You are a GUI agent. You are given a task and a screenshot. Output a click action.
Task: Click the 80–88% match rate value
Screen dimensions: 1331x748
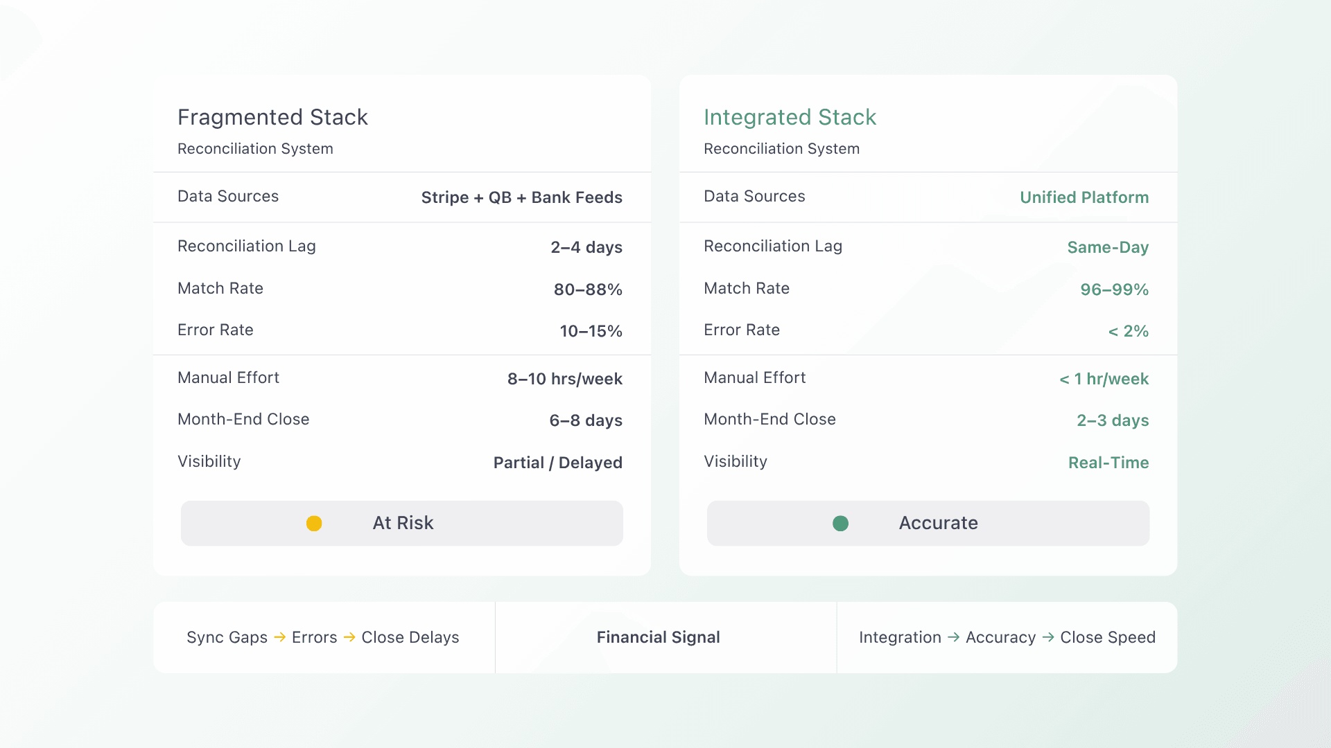[587, 290]
